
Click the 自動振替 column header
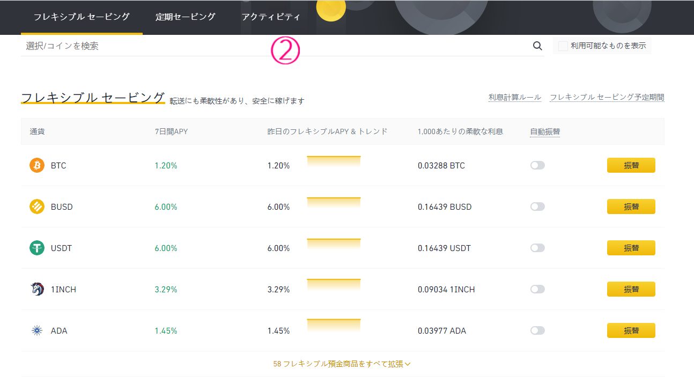545,131
